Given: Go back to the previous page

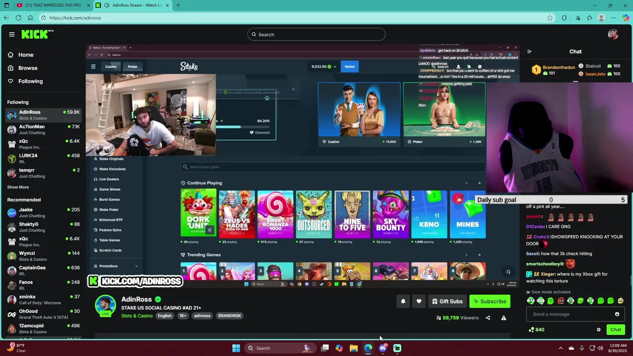Looking at the screenshot, I should (x=6, y=18).
